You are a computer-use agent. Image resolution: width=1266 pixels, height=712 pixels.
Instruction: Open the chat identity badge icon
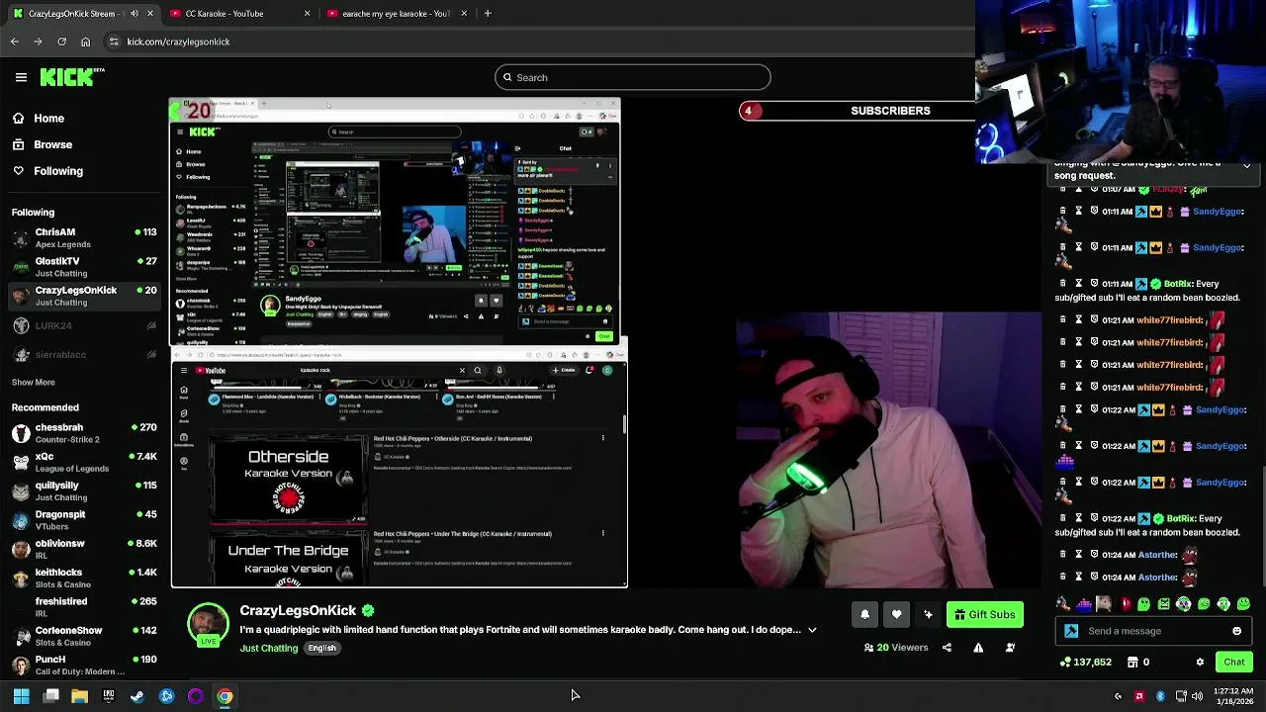[1071, 631]
